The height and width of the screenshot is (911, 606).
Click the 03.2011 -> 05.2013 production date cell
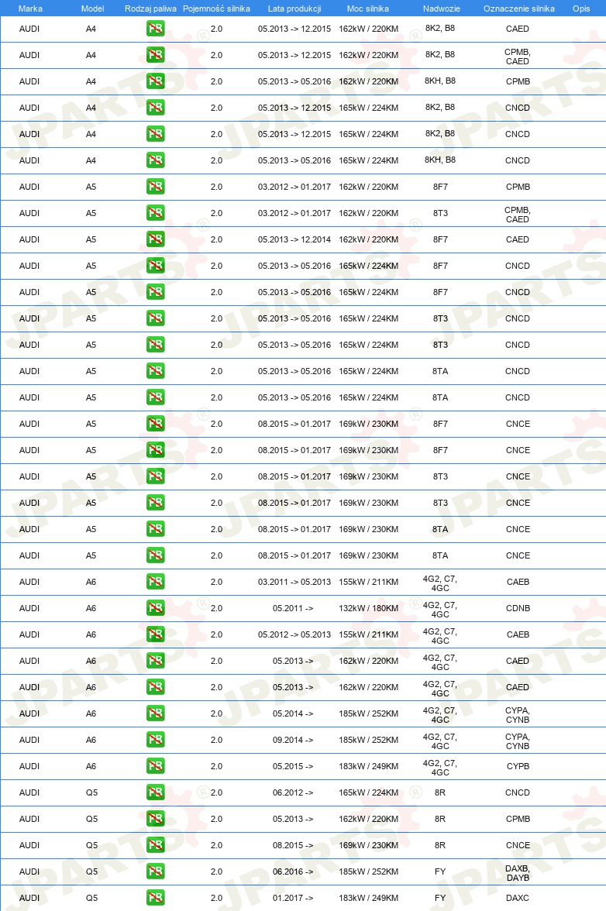click(x=294, y=582)
